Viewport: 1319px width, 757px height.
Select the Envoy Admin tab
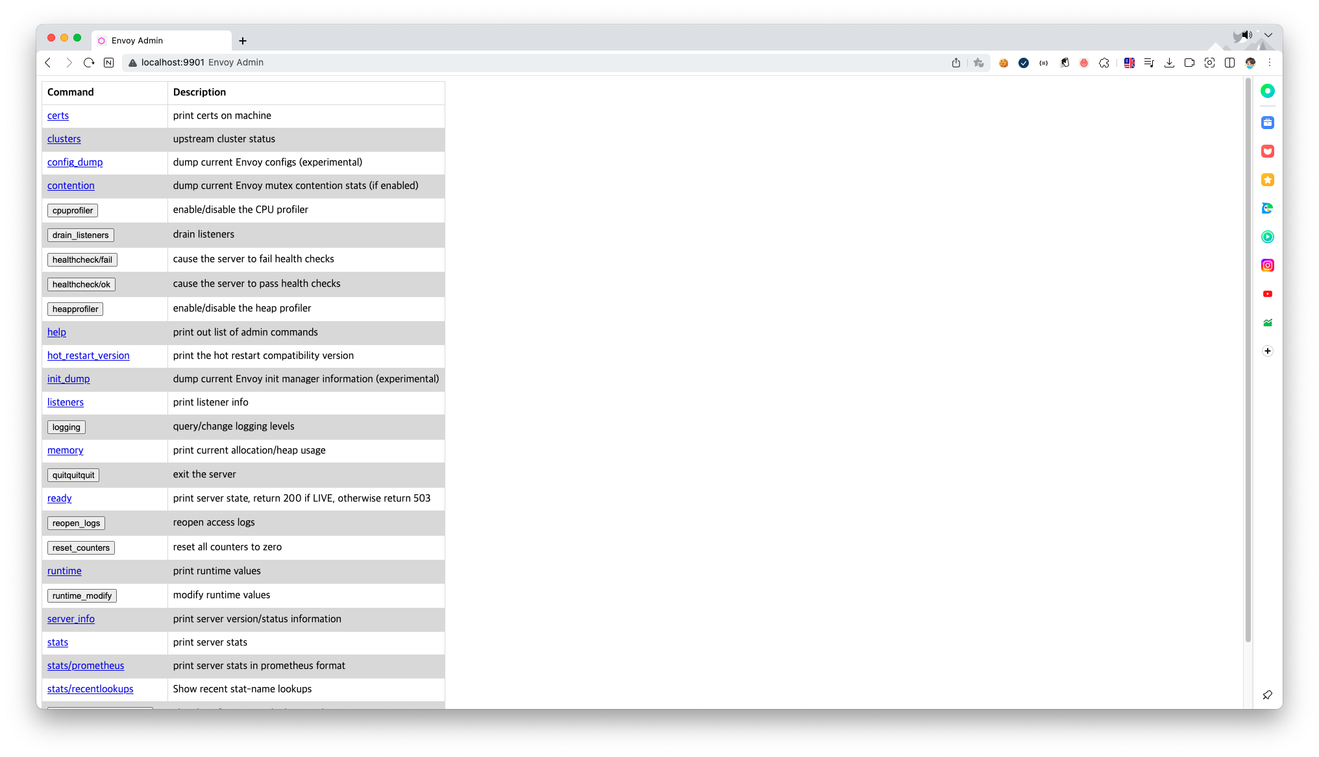coord(161,40)
